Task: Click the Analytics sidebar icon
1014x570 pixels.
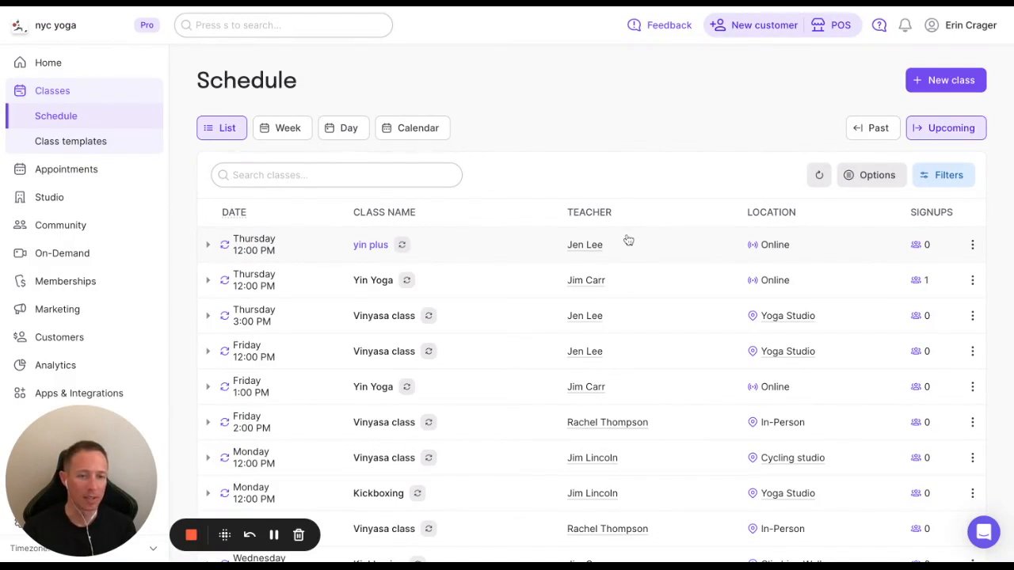Action: (x=20, y=365)
